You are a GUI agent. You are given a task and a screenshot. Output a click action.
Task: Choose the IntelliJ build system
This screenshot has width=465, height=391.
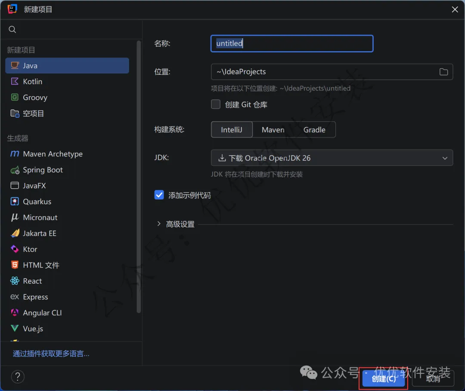point(232,130)
